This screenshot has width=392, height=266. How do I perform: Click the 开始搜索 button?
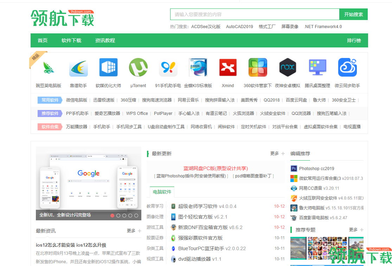(353, 14)
